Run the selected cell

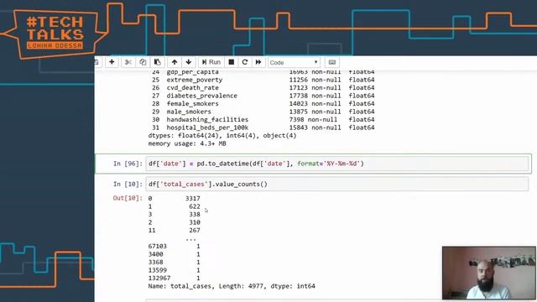pyautogui.click(x=211, y=62)
